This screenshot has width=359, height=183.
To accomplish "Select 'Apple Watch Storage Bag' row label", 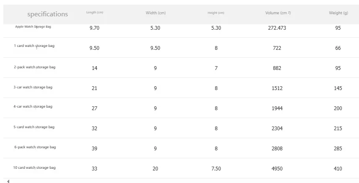I will pos(33,26).
